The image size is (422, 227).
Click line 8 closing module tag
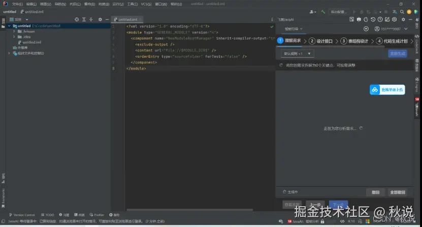click(136, 68)
